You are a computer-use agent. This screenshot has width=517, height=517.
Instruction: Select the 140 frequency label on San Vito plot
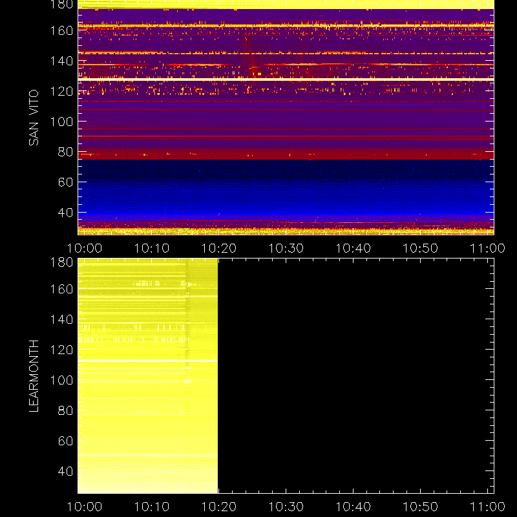61,61
